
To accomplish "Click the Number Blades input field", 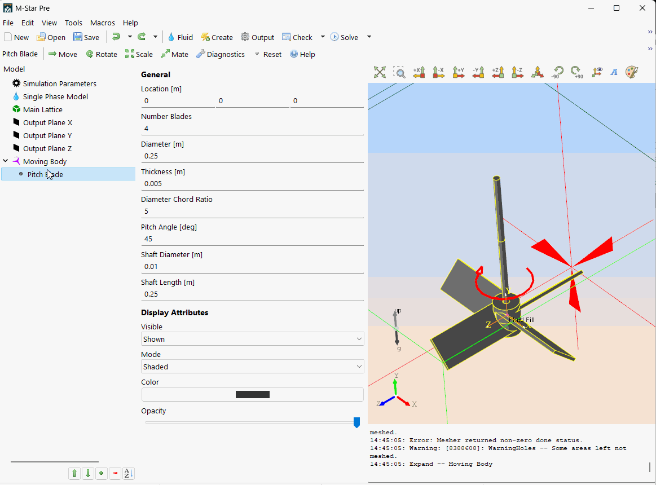I will click(252, 129).
